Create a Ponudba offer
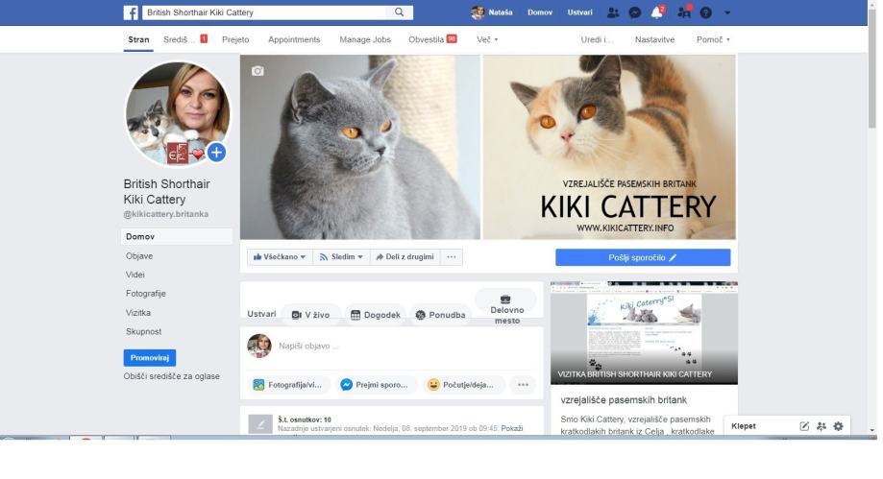Image resolution: width=883 pixels, height=479 pixels. click(440, 315)
